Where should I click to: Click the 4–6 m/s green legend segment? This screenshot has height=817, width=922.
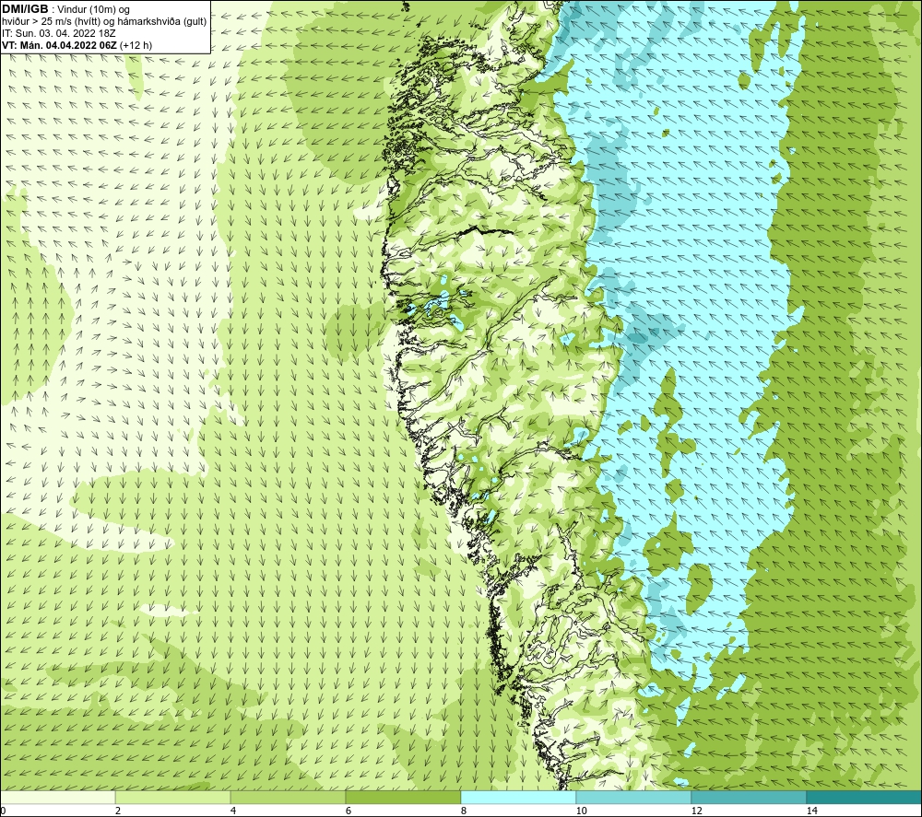click(x=288, y=798)
